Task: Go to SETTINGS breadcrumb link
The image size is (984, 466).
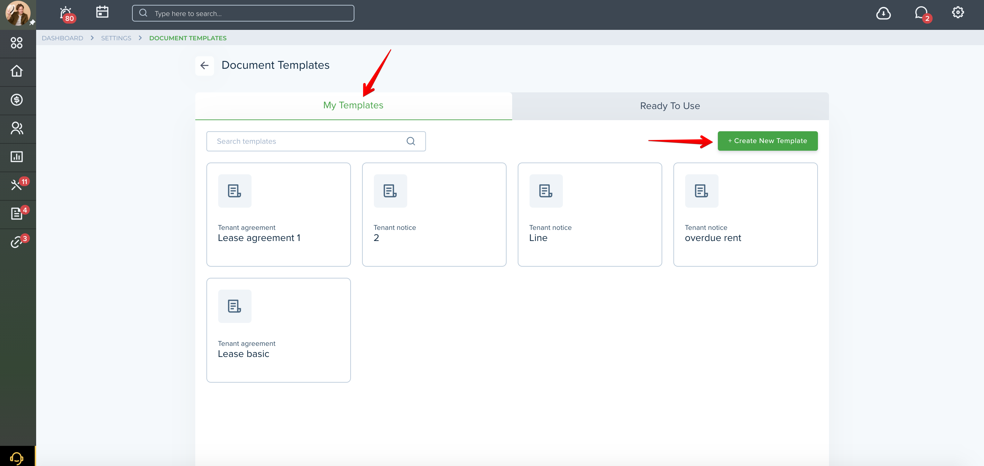Action: coord(116,38)
